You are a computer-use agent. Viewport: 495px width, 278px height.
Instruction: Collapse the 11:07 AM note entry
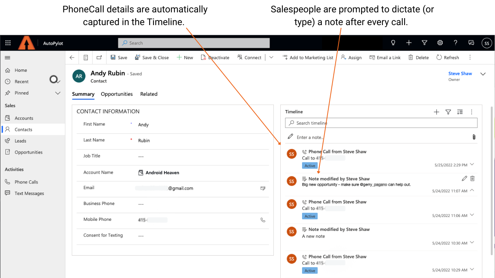[471, 190]
